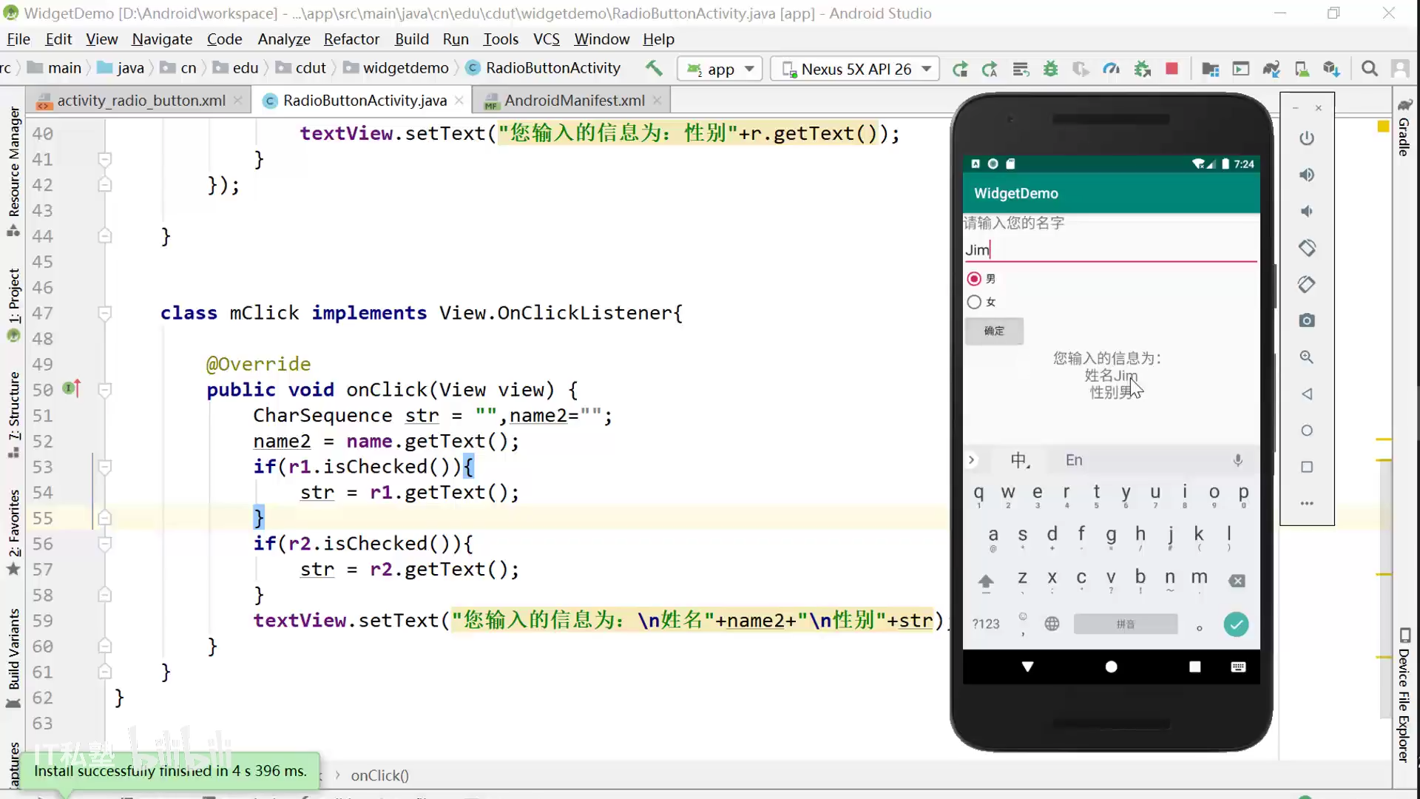This screenshot has width=1420, height=799.
Task: Open the Refactor menu
Action: tap(351, 39)
